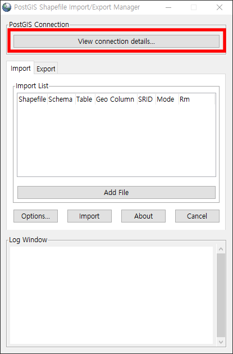Screen dimensions: 233x354
Task: Click the Geo Column header
Action: pos(116,99)
